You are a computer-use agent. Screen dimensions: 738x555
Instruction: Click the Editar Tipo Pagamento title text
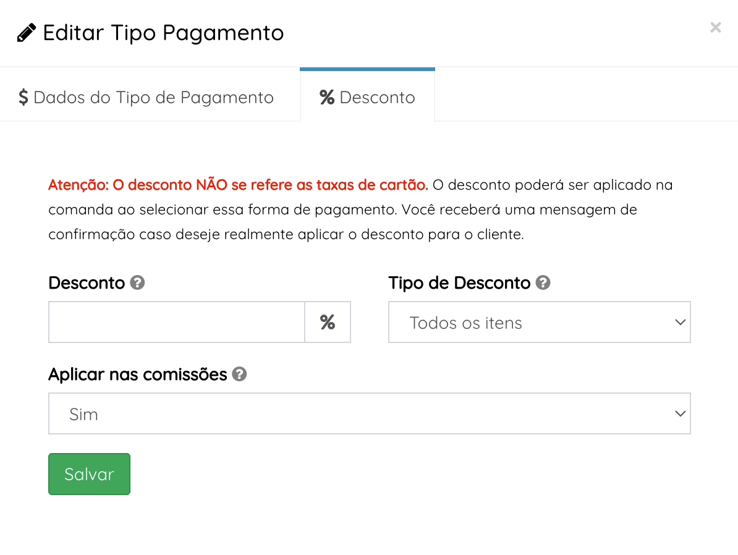pyautogui.click(x=163, y=33)
